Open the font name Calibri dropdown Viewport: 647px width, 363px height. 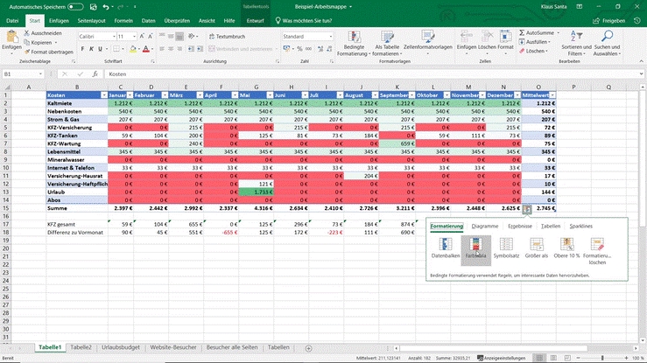coord(114,37)
